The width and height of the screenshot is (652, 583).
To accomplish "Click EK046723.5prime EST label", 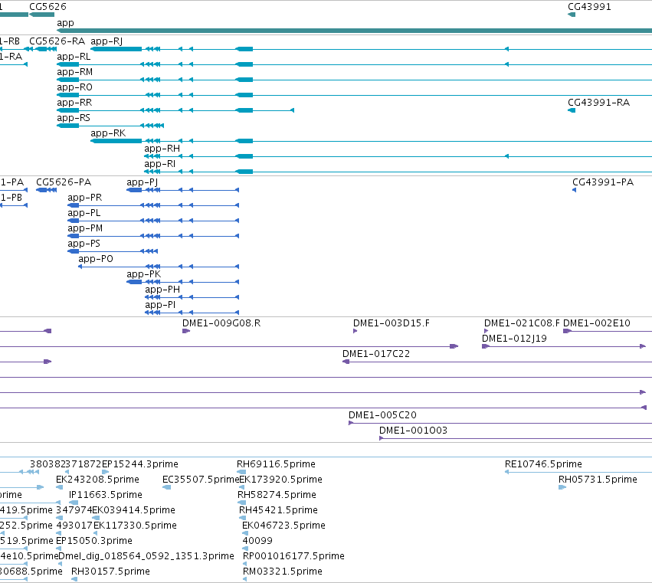I will point(283,526).
